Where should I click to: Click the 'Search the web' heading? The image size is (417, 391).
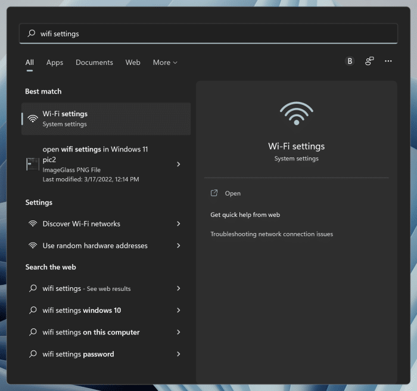pyautogui.click(x=51, y=267)
